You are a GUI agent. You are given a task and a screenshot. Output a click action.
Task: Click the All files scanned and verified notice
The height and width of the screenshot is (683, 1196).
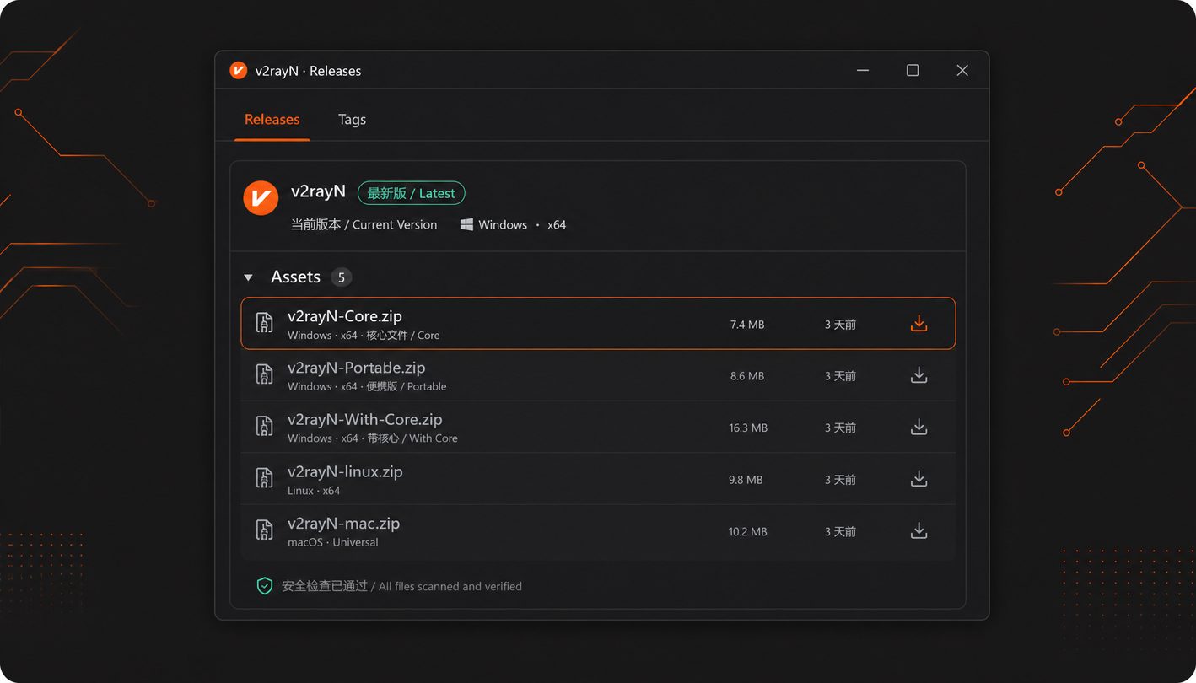pos(450,586)
